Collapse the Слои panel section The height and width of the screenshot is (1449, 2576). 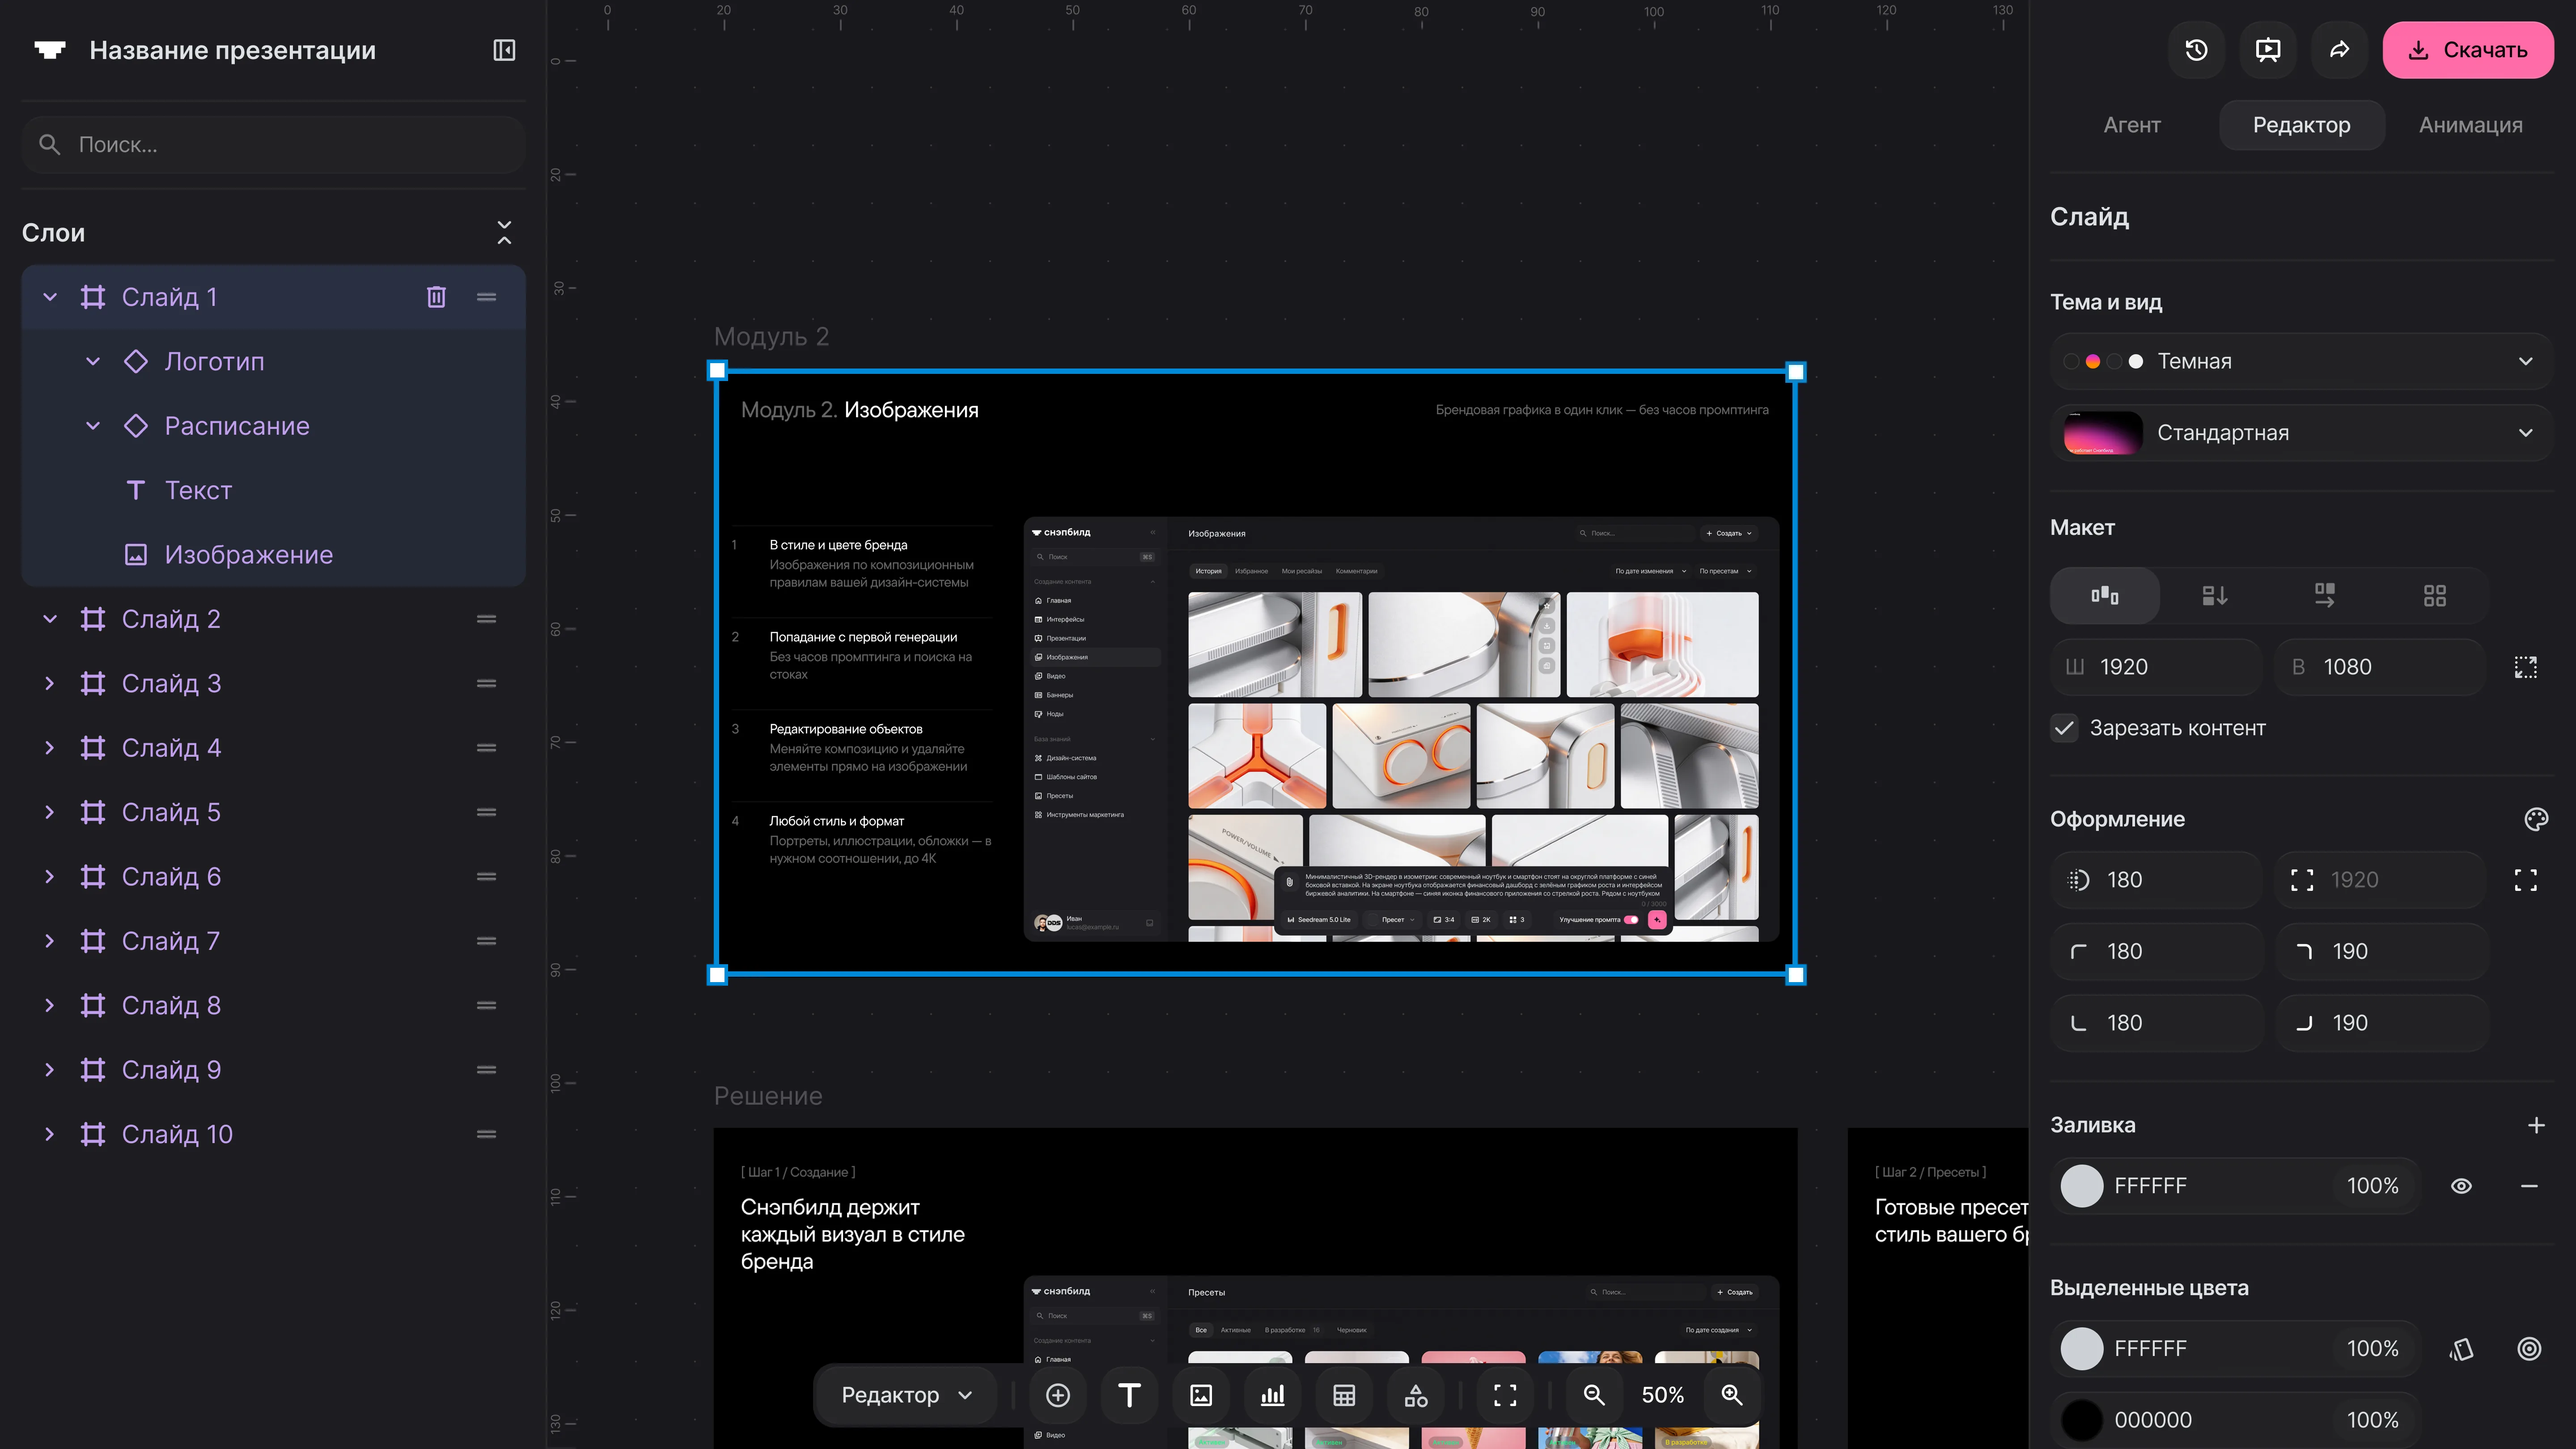[504, 233]
